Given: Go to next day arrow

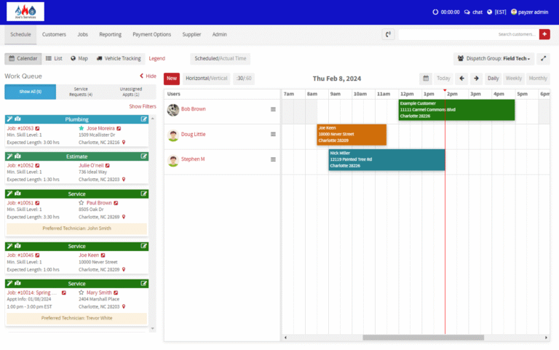Looking at the screenshot, I should [x=476, y=79].
